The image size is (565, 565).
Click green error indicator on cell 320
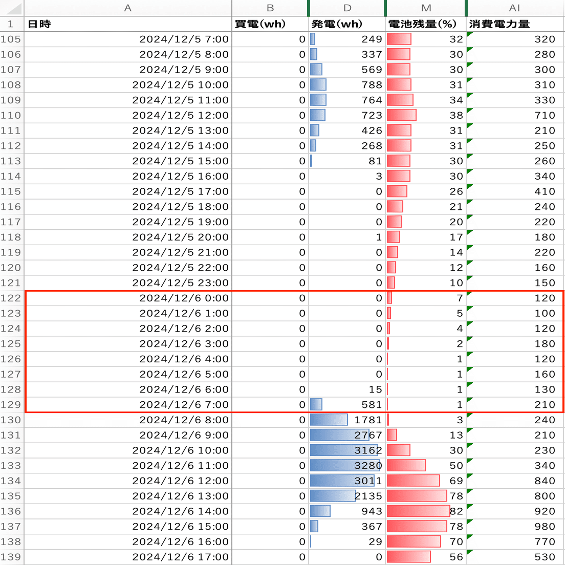(469, 34)
